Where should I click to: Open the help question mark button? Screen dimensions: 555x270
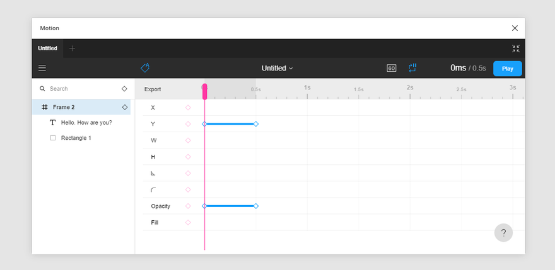[503, 232]
